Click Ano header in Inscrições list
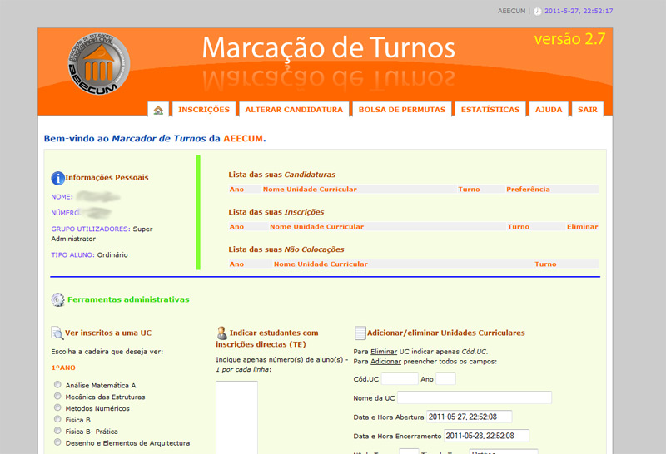The height and width of the screenshot is (454, 666). 236,226
